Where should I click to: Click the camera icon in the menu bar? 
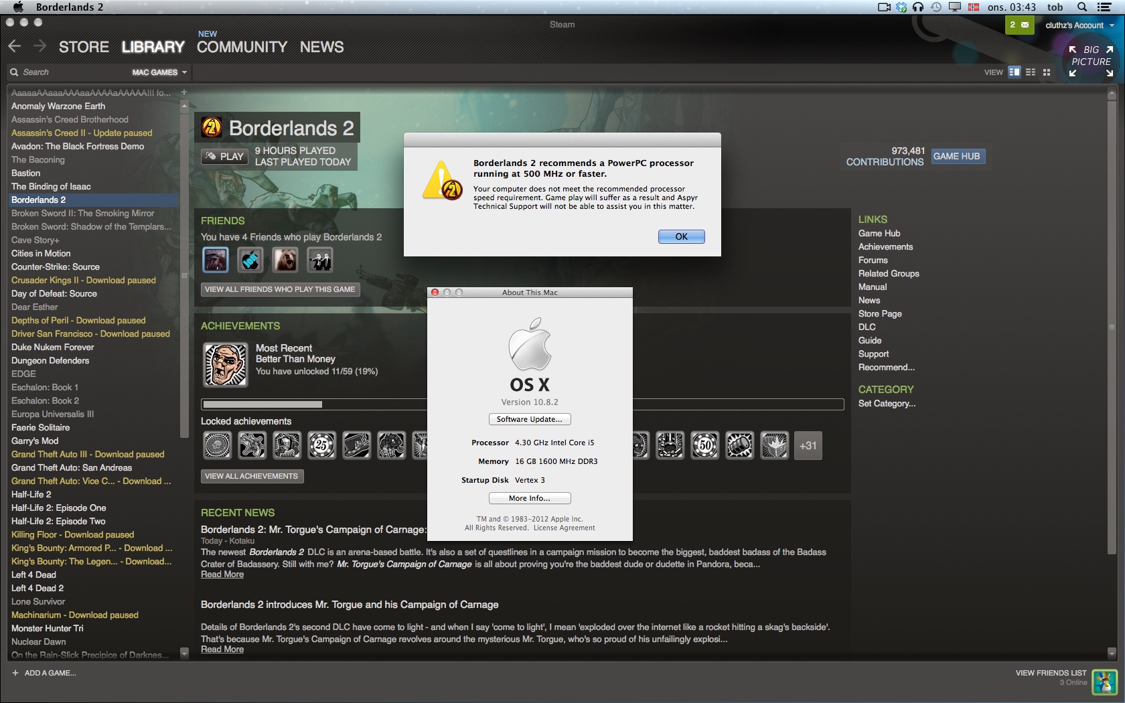(x=884, y=7)
